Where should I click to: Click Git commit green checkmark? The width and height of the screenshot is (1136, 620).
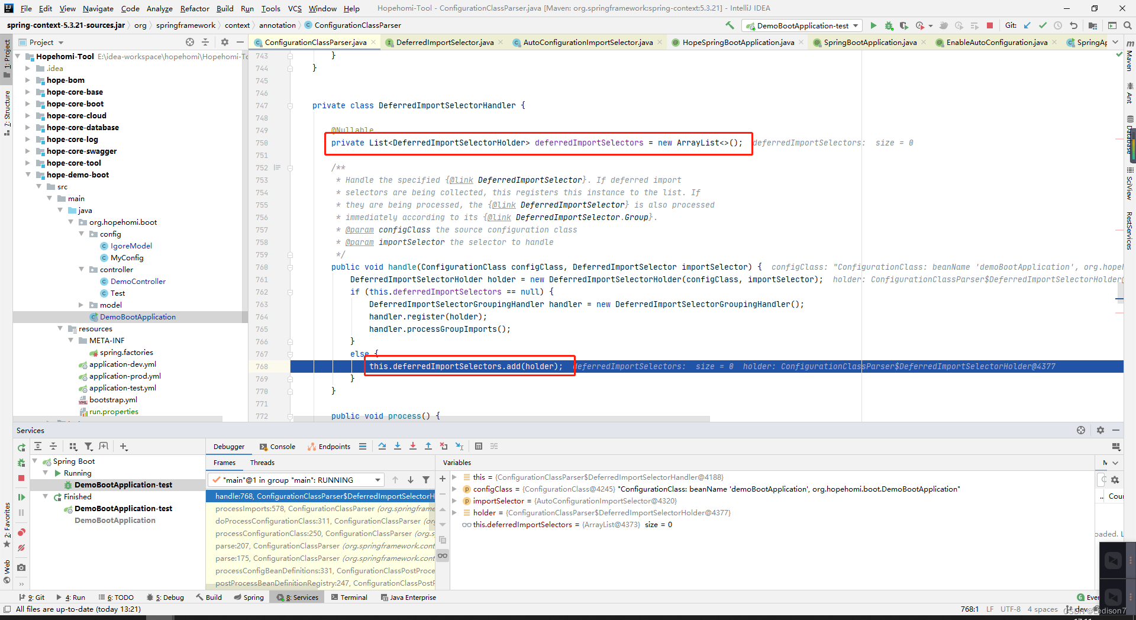[x=1043, y=25]
